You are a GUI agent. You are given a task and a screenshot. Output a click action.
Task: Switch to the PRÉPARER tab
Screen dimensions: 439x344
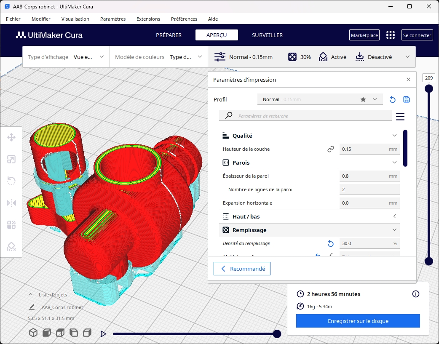(169, 35)
